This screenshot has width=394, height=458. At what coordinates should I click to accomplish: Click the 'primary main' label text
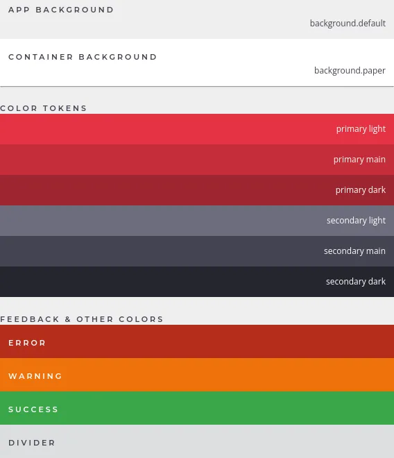(x=359, y=160)
